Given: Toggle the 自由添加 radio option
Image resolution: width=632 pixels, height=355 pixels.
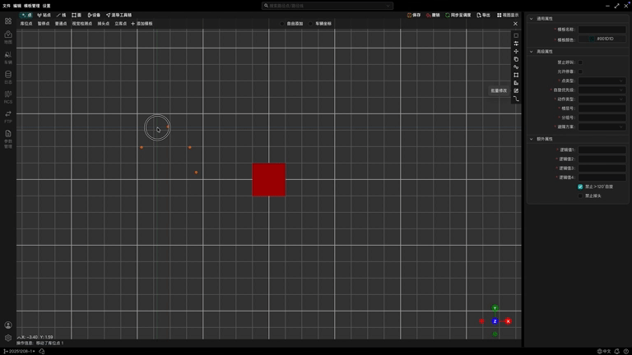Looking at the screenshot, I should click(282, 24).
